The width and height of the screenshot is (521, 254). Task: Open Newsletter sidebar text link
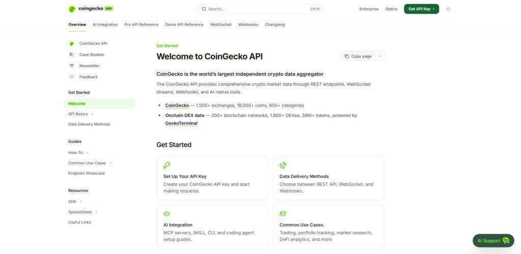click(x=90, y=66)
